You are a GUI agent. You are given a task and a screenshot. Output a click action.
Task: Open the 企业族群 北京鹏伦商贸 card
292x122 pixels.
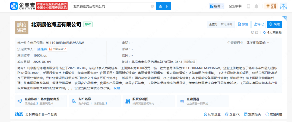point(41,101)
